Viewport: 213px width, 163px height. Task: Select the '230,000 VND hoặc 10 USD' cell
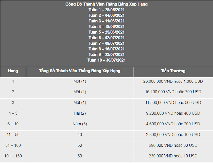point(173,156)
